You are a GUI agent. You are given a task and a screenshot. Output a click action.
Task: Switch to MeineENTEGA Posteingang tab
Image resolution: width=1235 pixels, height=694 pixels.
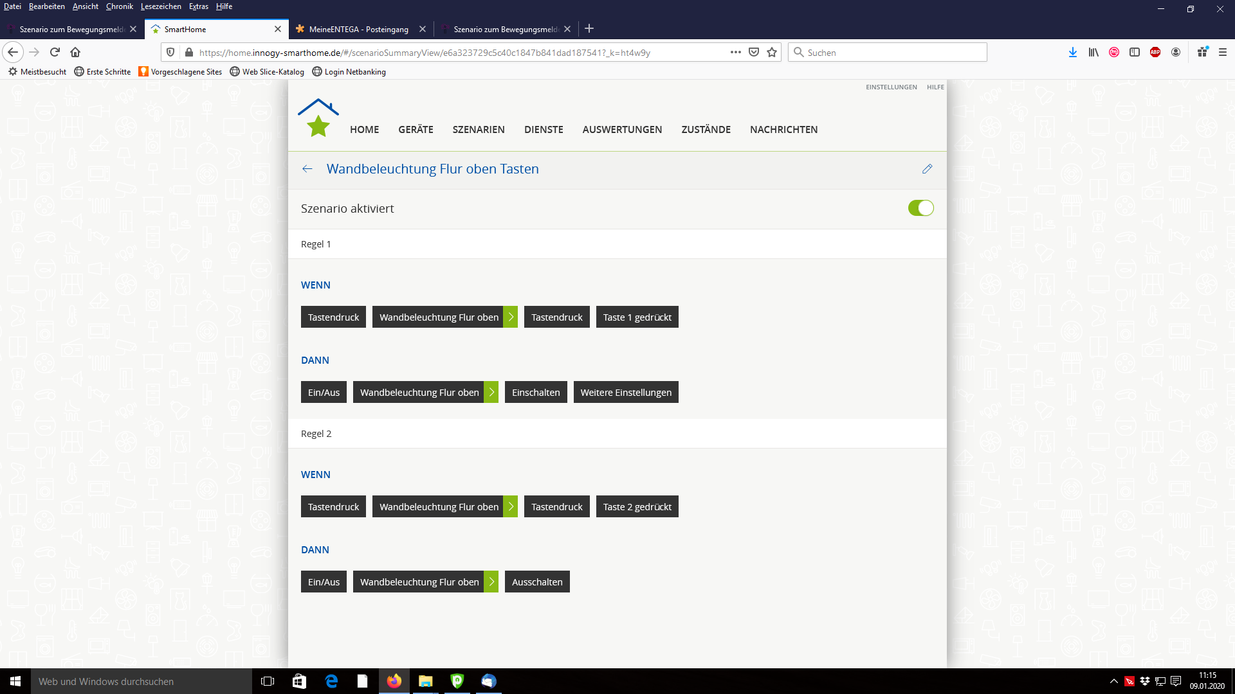[x=358, y=29]
